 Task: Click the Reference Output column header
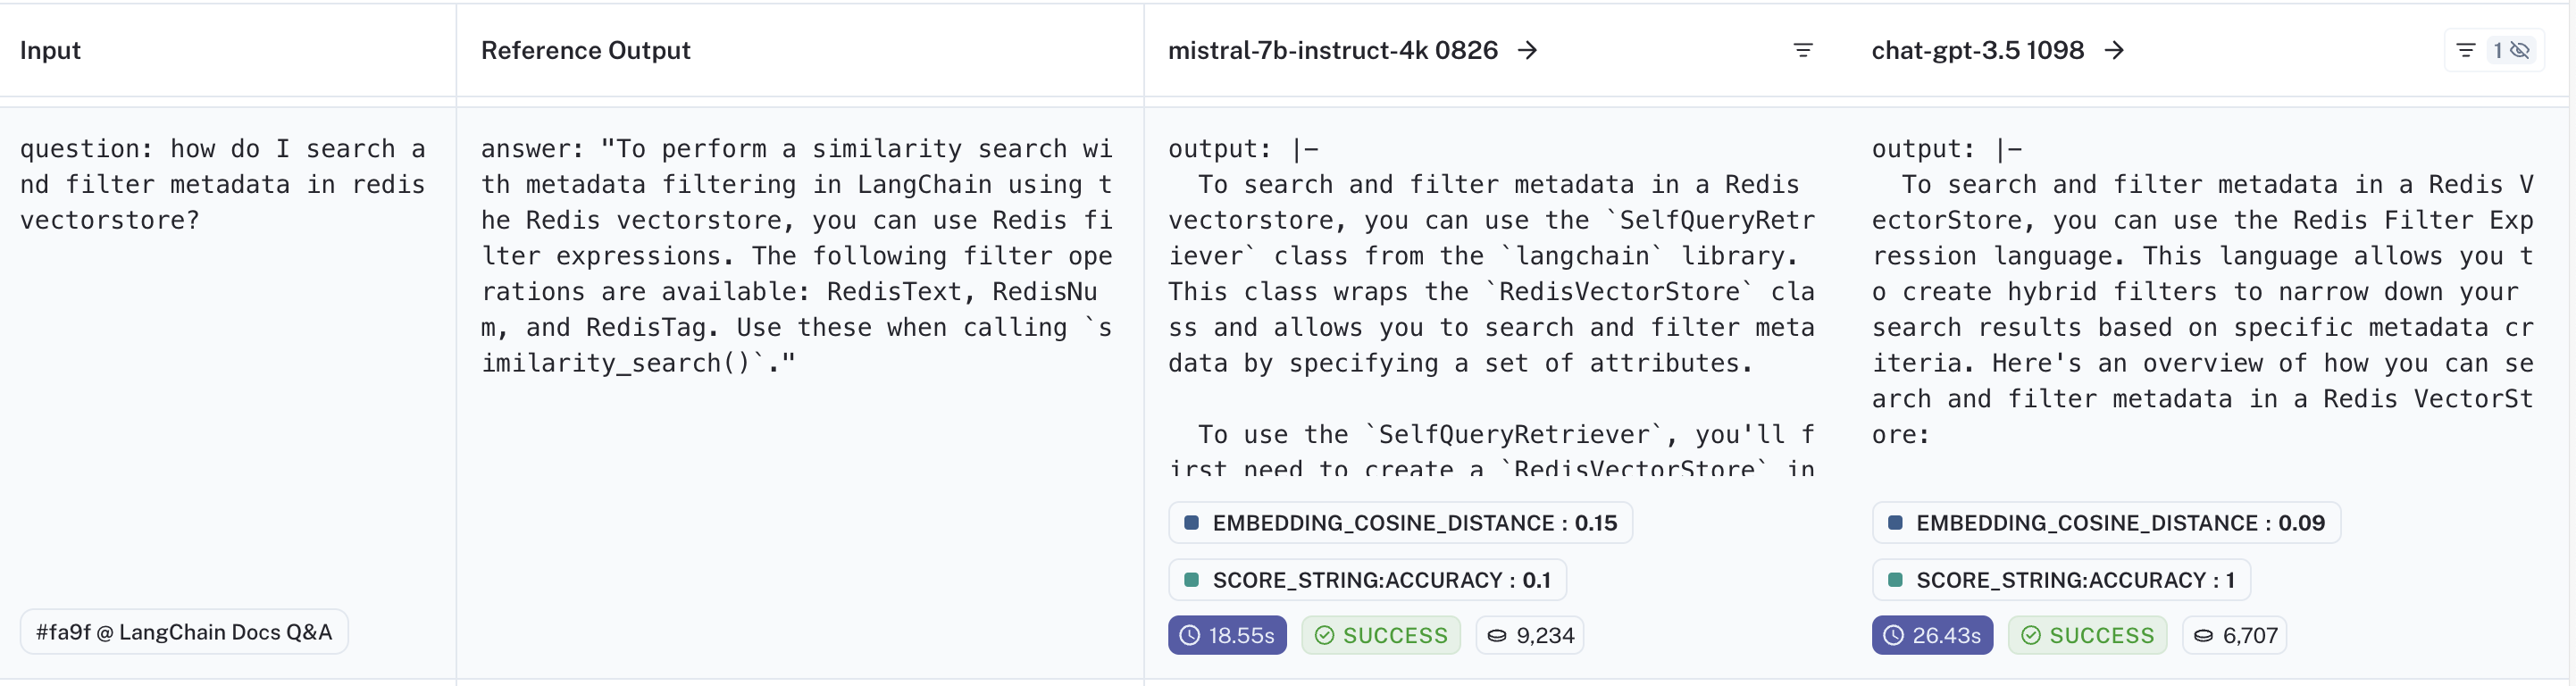(x=585, y=50)
